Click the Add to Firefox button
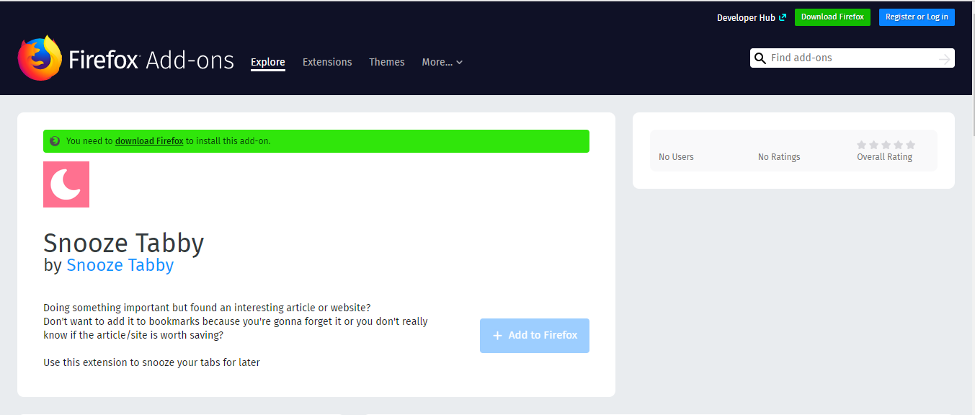975x415 pixels. pos(535,336)
